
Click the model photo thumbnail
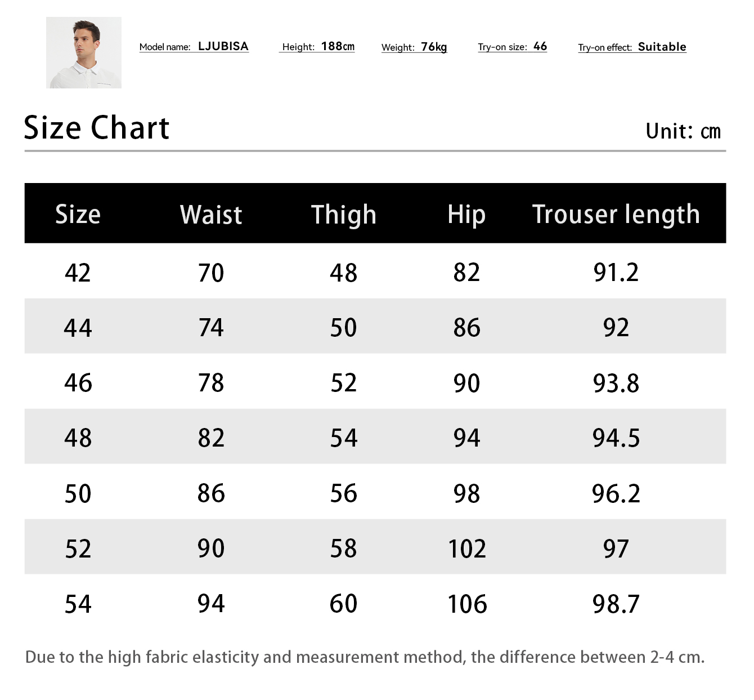click(84, 52)
